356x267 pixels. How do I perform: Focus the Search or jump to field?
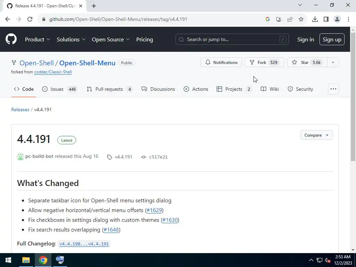point(232,39)
